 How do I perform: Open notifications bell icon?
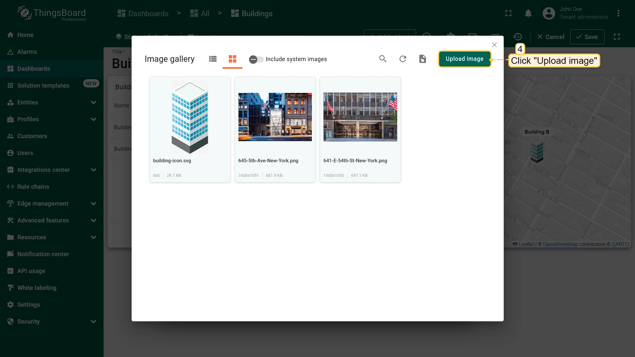[528, 13]
